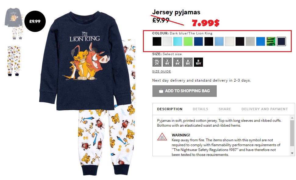Screen dimensions: 296x180
Task: Select the 8-10Y size option
Action: click(x=198, y=62)
